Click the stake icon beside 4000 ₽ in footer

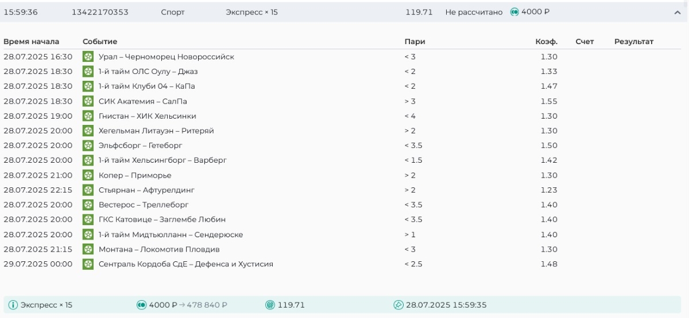tap(141, 305)
